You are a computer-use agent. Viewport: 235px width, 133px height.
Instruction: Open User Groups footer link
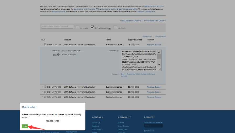point(123,126)
